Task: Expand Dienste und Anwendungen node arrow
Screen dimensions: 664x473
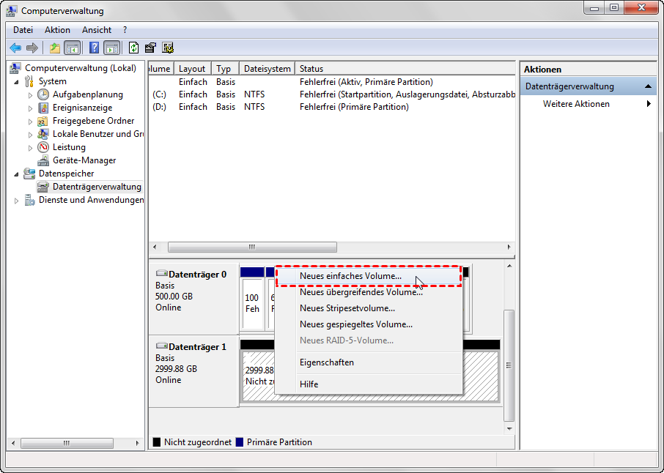Action: click(x=17, y=201)
